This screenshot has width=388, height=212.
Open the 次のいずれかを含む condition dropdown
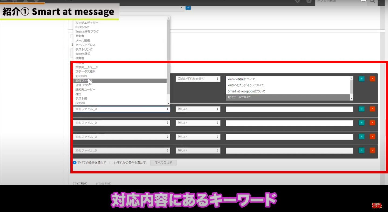198,79
